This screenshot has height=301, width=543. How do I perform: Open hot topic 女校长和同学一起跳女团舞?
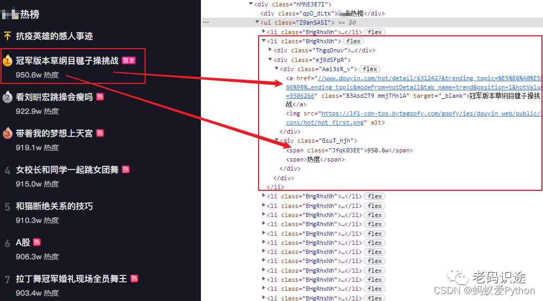click(x=67, y=169)
